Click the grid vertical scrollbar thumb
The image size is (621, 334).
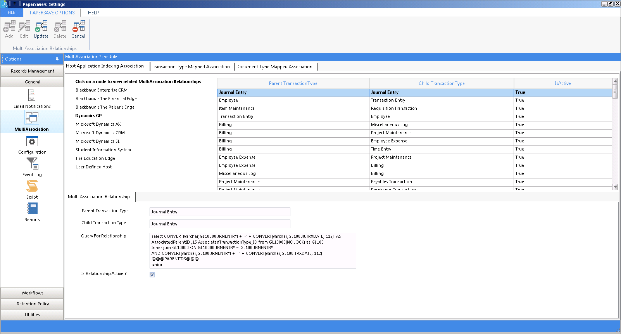pos(615,92)
